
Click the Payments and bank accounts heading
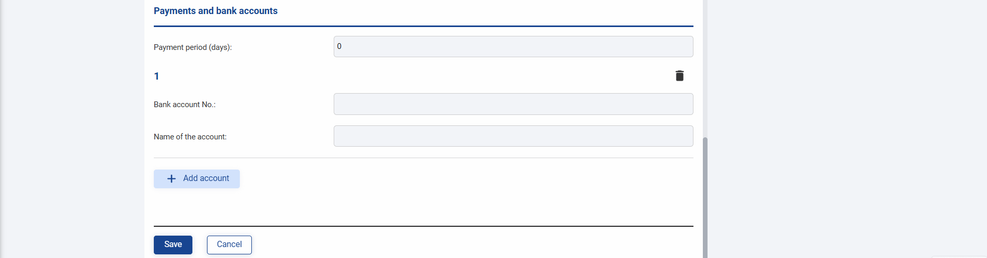215,11
